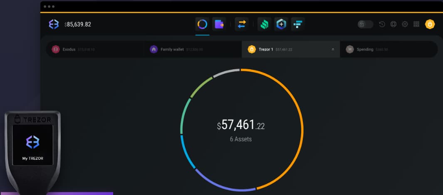Open settings gear icon
This screenshot has height=195, width=443.
click(x=405, y=24)
